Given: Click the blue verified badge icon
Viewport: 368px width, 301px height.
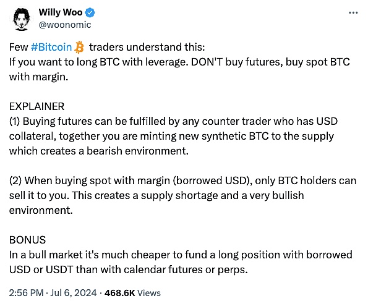Looking at the screenshot, I should pyautogui.click(x=90, y=12).
